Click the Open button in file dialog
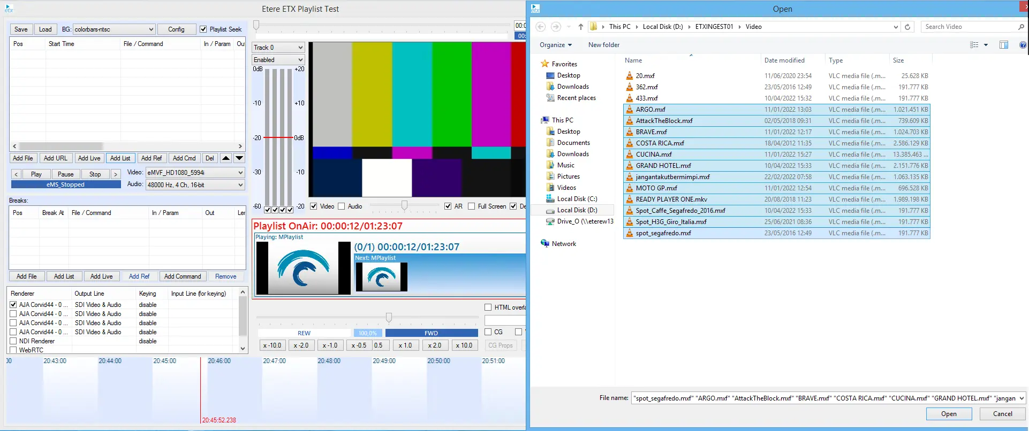1029x431 pixels. tap(949, 414)
